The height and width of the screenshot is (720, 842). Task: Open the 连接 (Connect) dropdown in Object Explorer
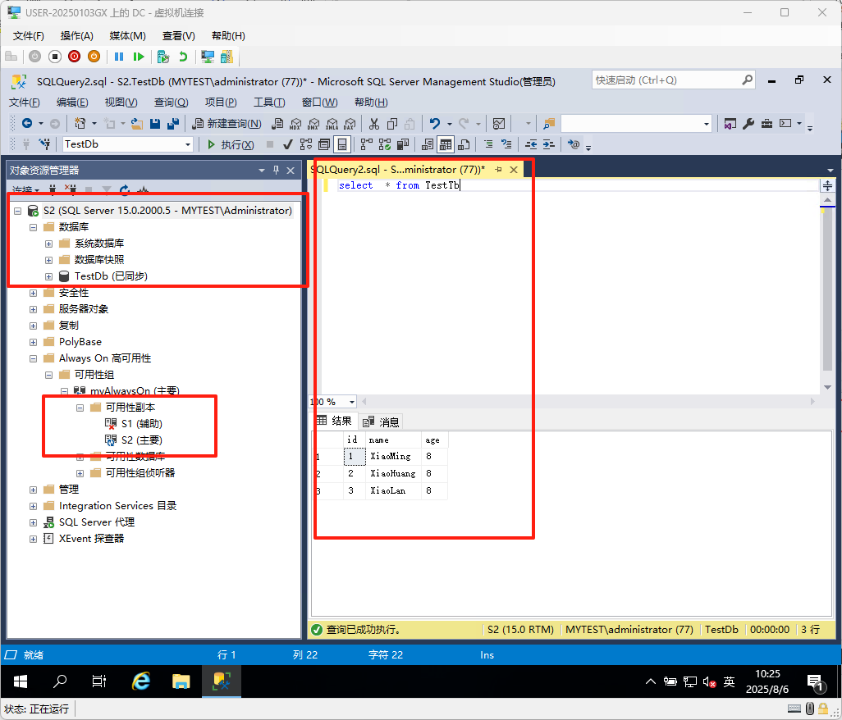tap(25, 190)
